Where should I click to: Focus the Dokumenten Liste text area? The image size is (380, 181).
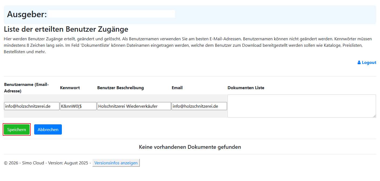coord(301,106)
